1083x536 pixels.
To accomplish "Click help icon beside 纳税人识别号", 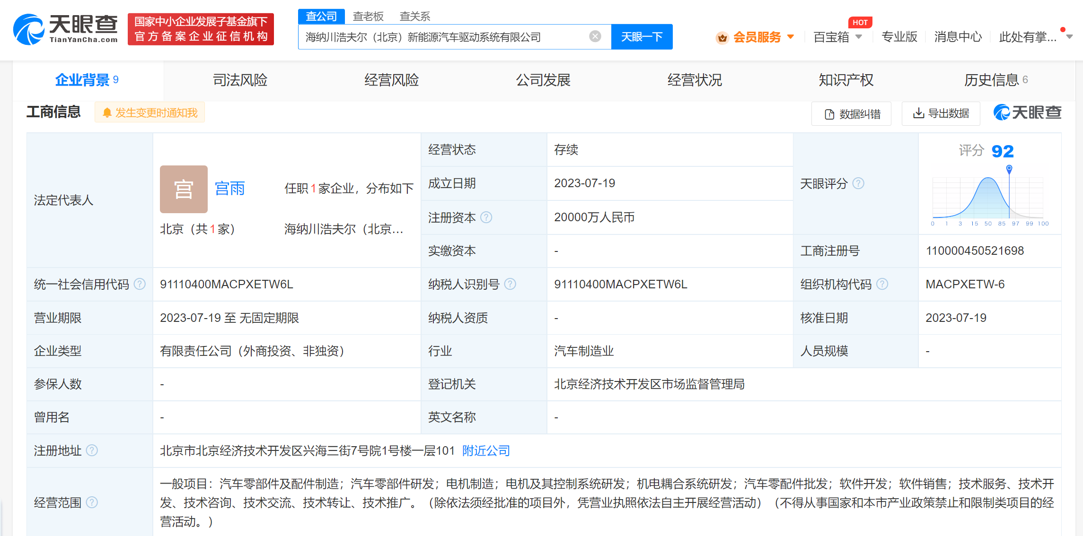I will pyautogui.click(x=510, y=284).
